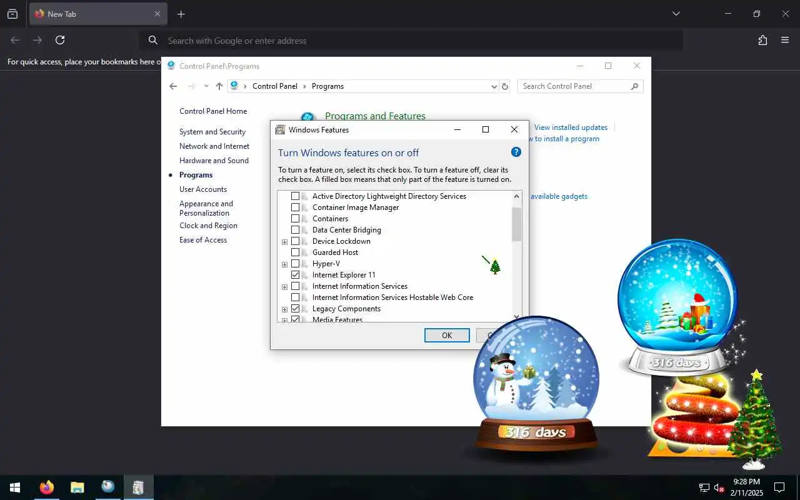Expand the Hyper-V tree node
The height and width of the screenshot is (500, 800).
coord(285,264)
